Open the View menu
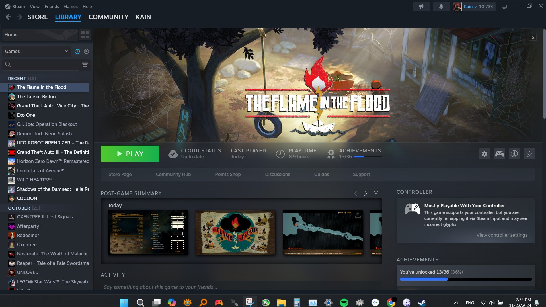This screenshot has width=546, height=307. coord(35,7)
